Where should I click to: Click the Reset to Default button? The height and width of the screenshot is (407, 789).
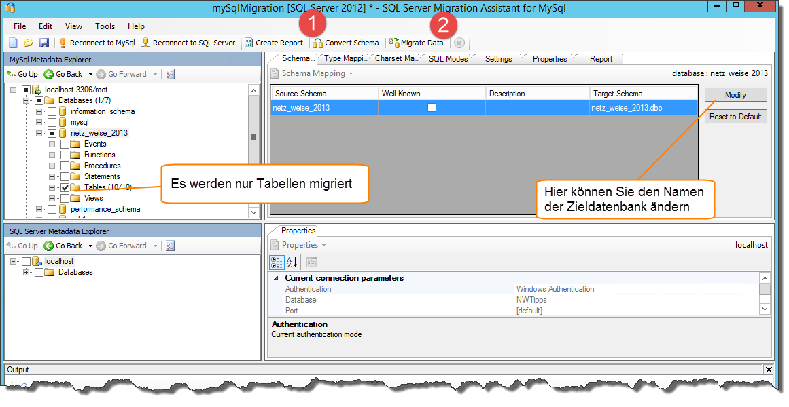pyautogui.click(x=735, y=117)
